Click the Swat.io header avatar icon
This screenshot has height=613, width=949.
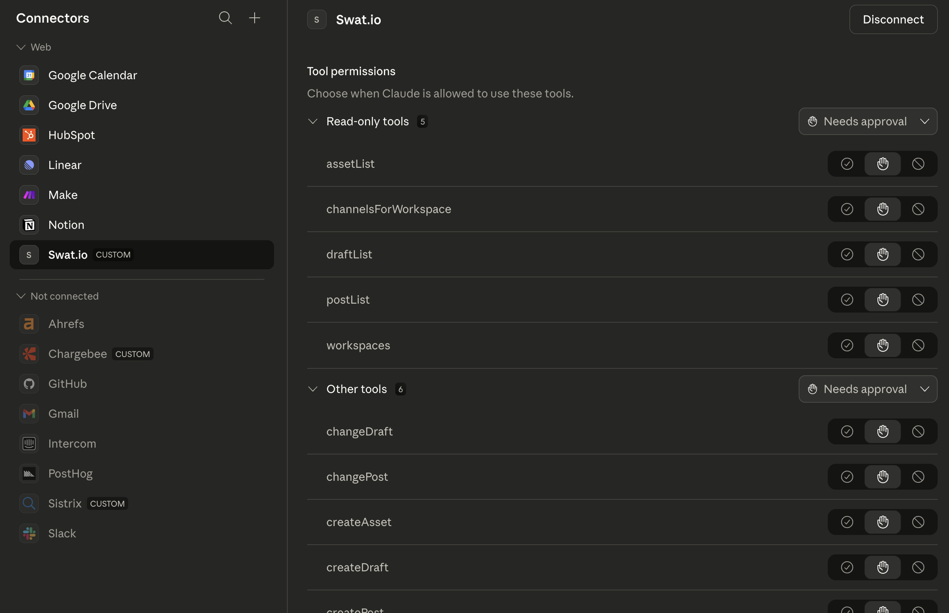(x=317, y=19)
